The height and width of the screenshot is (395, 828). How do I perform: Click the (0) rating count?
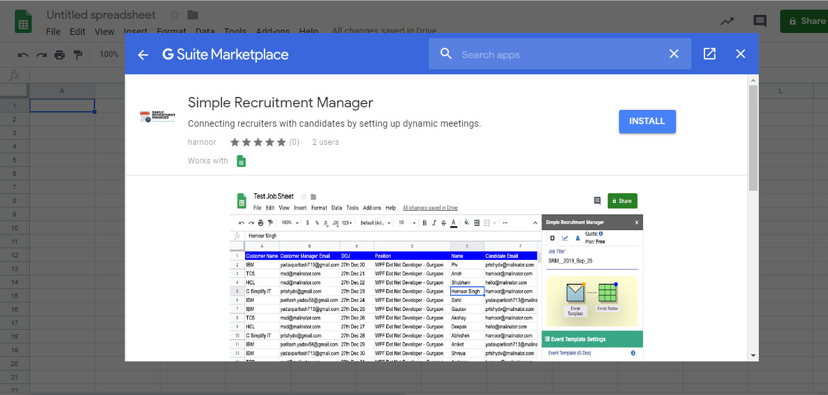click(x=294, y=142)
